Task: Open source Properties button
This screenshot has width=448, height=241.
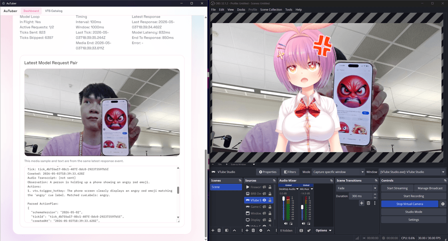Action: 268,172
